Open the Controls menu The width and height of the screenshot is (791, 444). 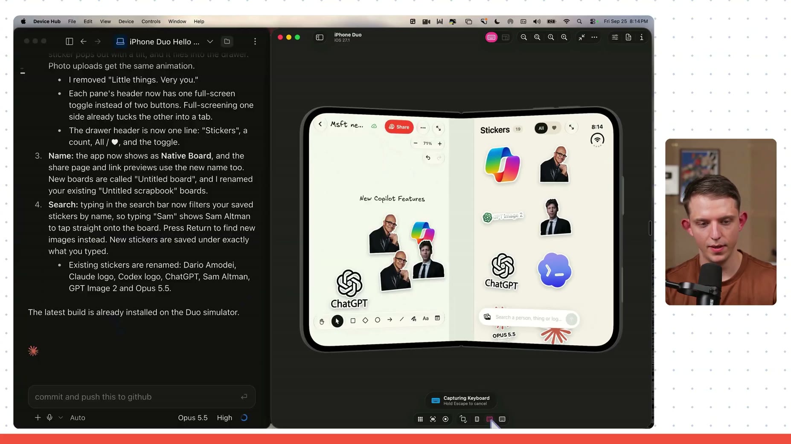click(x=151, y=21)
